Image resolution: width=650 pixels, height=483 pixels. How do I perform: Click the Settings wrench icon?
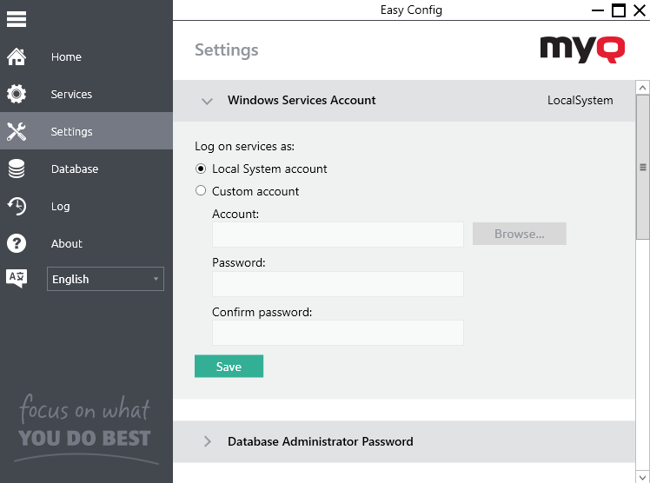pos(17,132)
